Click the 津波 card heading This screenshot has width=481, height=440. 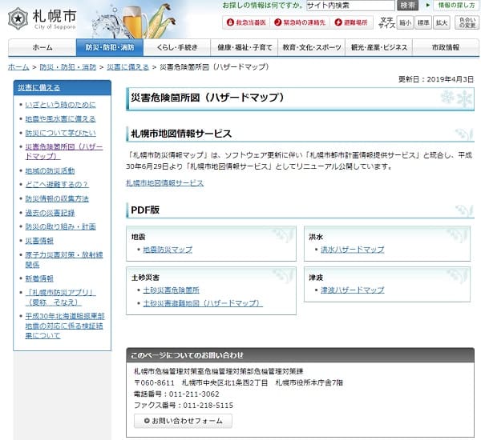316,278
